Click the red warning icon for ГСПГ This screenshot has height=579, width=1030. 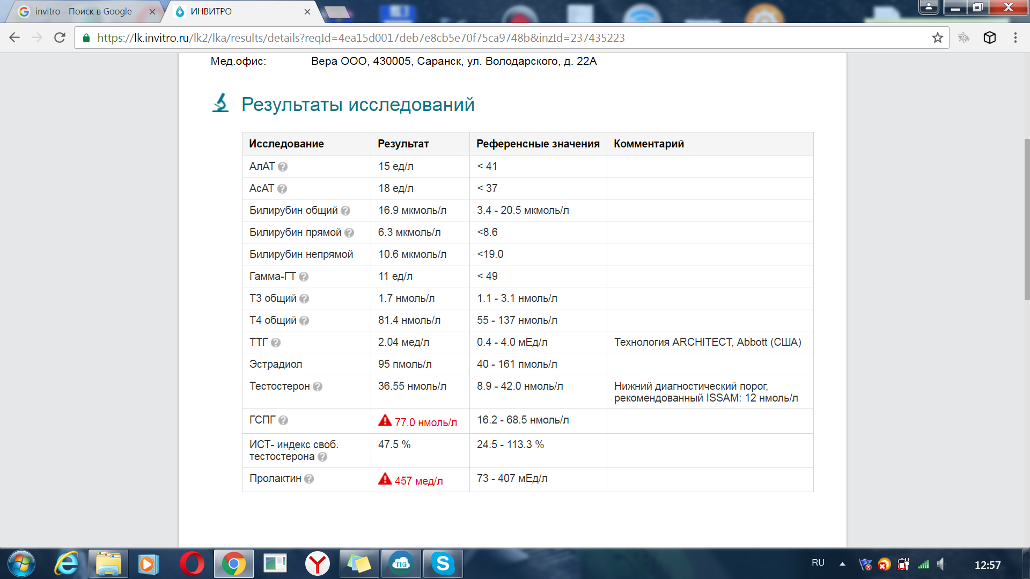[385, 421]
